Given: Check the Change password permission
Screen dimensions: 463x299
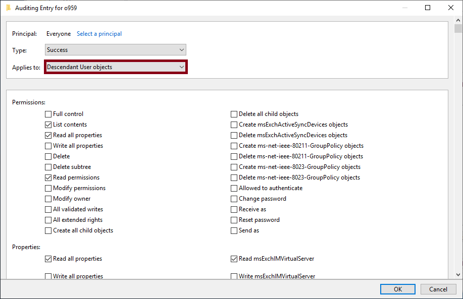Looking at the screenshot, I should coord(234,199).
